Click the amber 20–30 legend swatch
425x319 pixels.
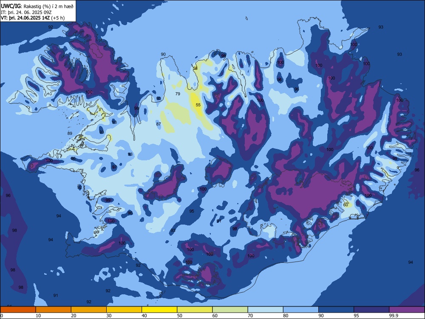tap(89, 310)
